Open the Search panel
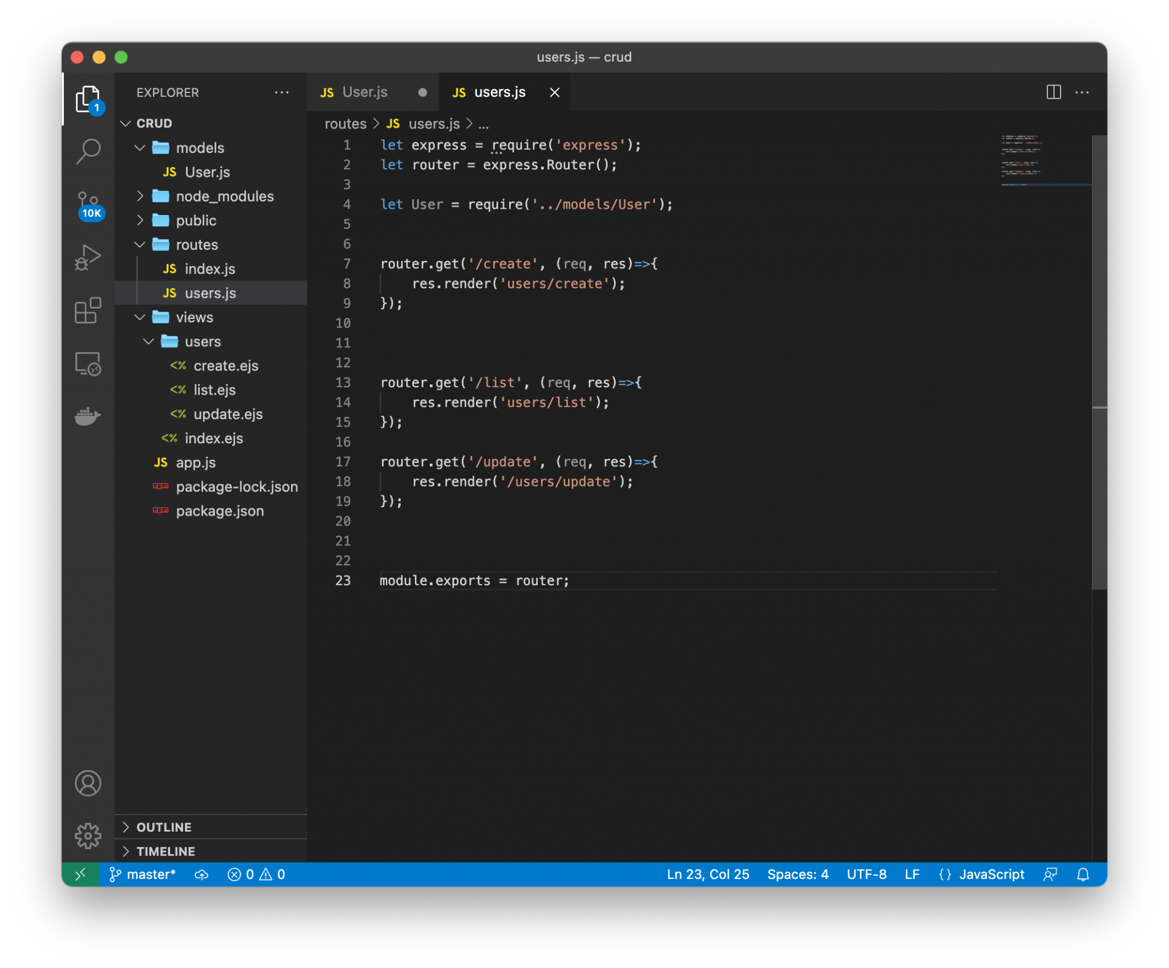The height and width of the screenshot is (968, 1169). (88, 150)
